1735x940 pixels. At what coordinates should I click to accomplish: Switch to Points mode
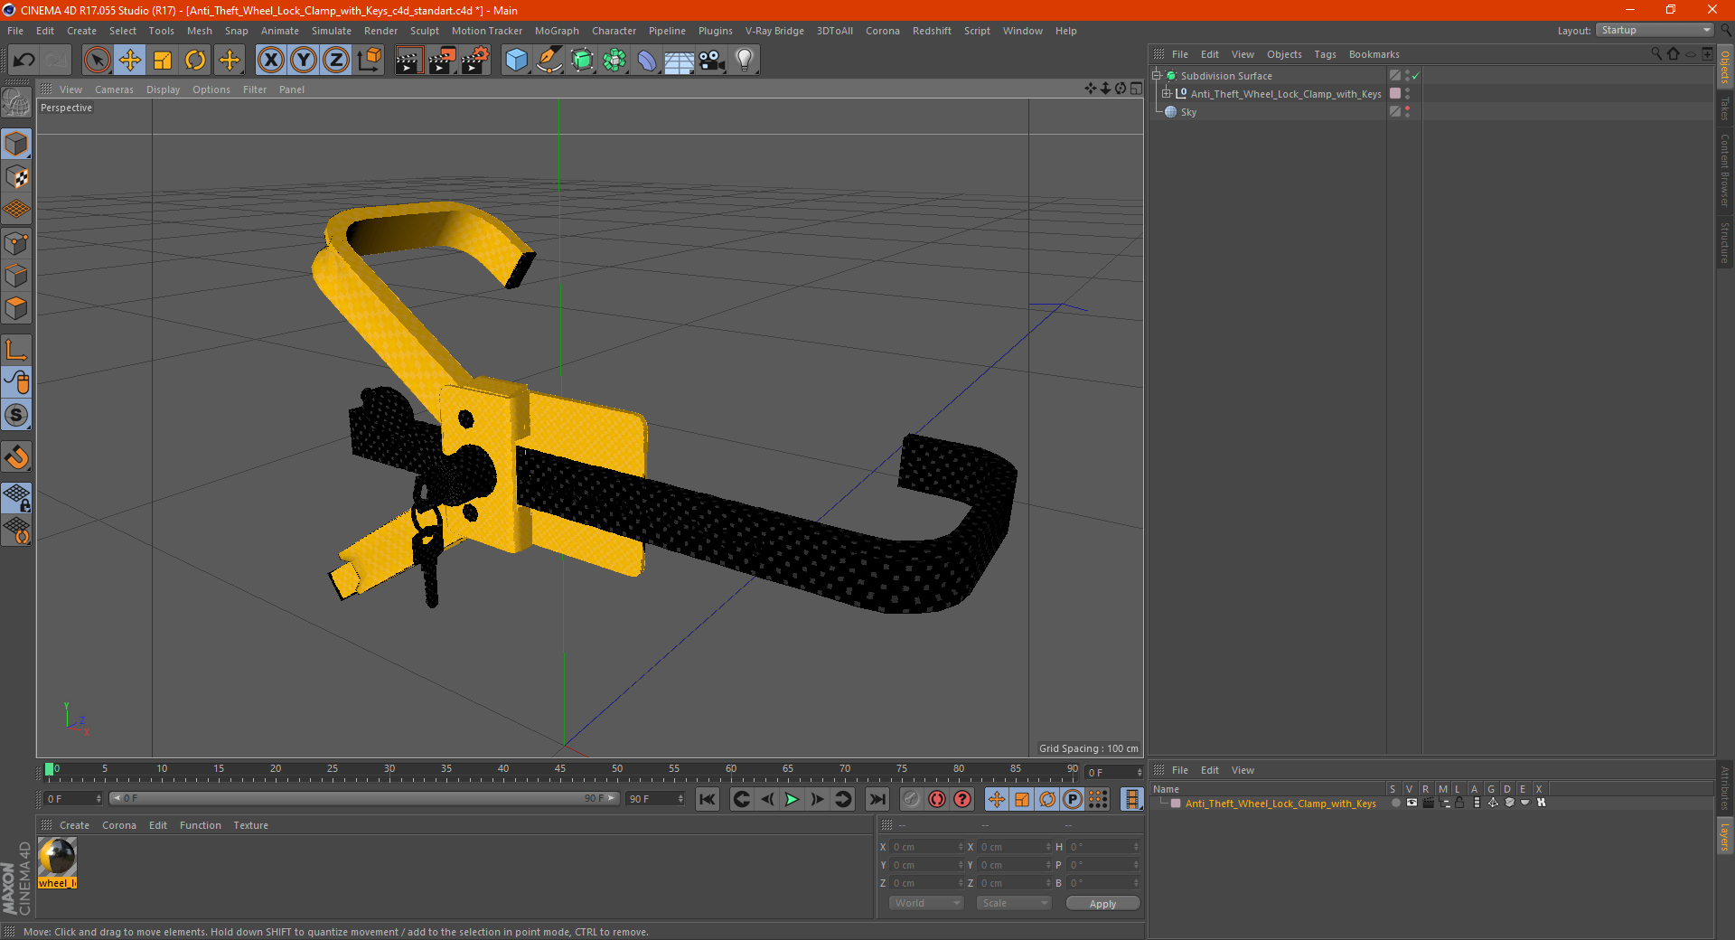(x=16, y=243)
